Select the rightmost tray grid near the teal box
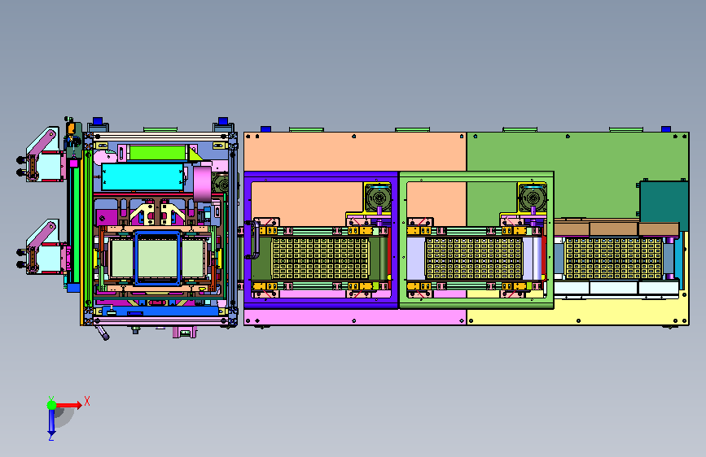The width and height of the screenshot is (706, 457). coord(614,259)
